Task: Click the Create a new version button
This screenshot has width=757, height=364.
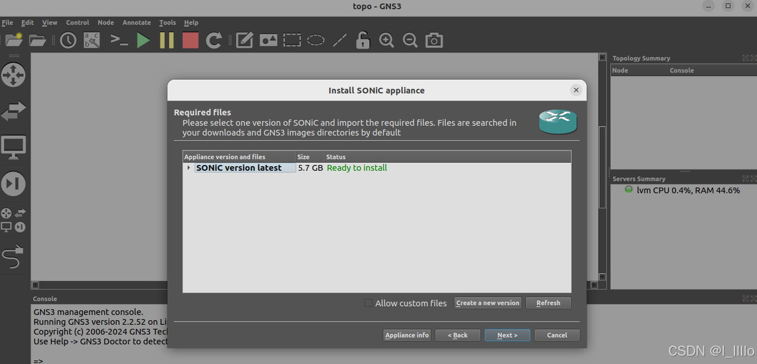Action: pos(488,303)
